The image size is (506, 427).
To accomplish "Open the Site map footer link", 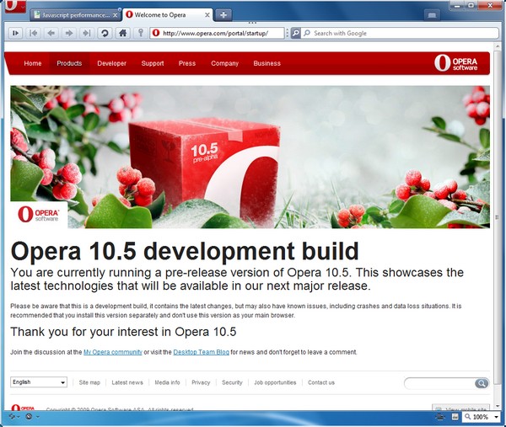I will coord(89,382).
